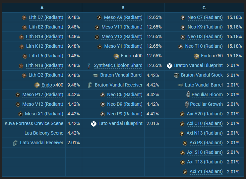The width and height of the screenshot is (246, 179).
Task: Click the Meso P17 relic icon
Action: [x=18, y=95]
